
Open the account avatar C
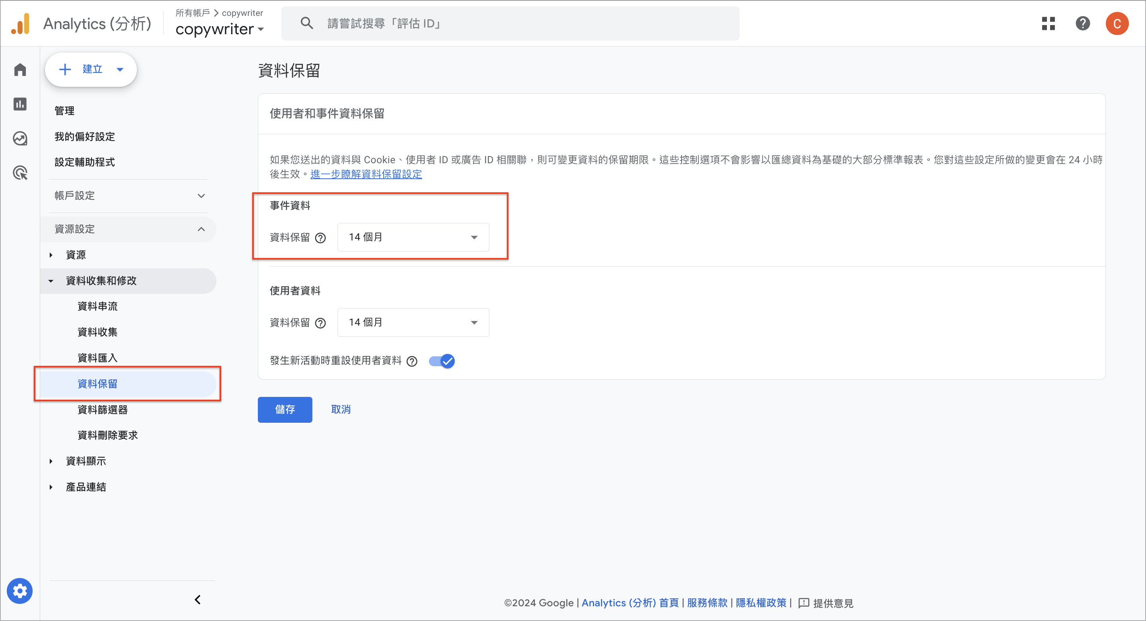click(x=1117, y=23)
